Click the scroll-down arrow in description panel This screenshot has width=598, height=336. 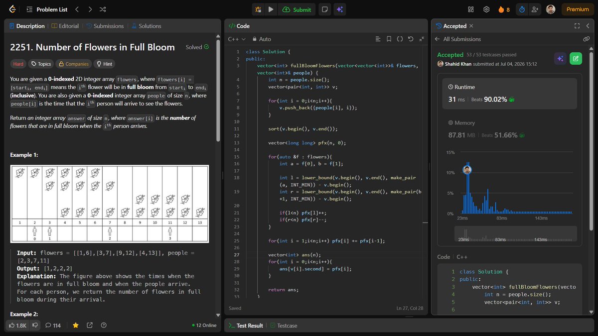pos(218,315)
